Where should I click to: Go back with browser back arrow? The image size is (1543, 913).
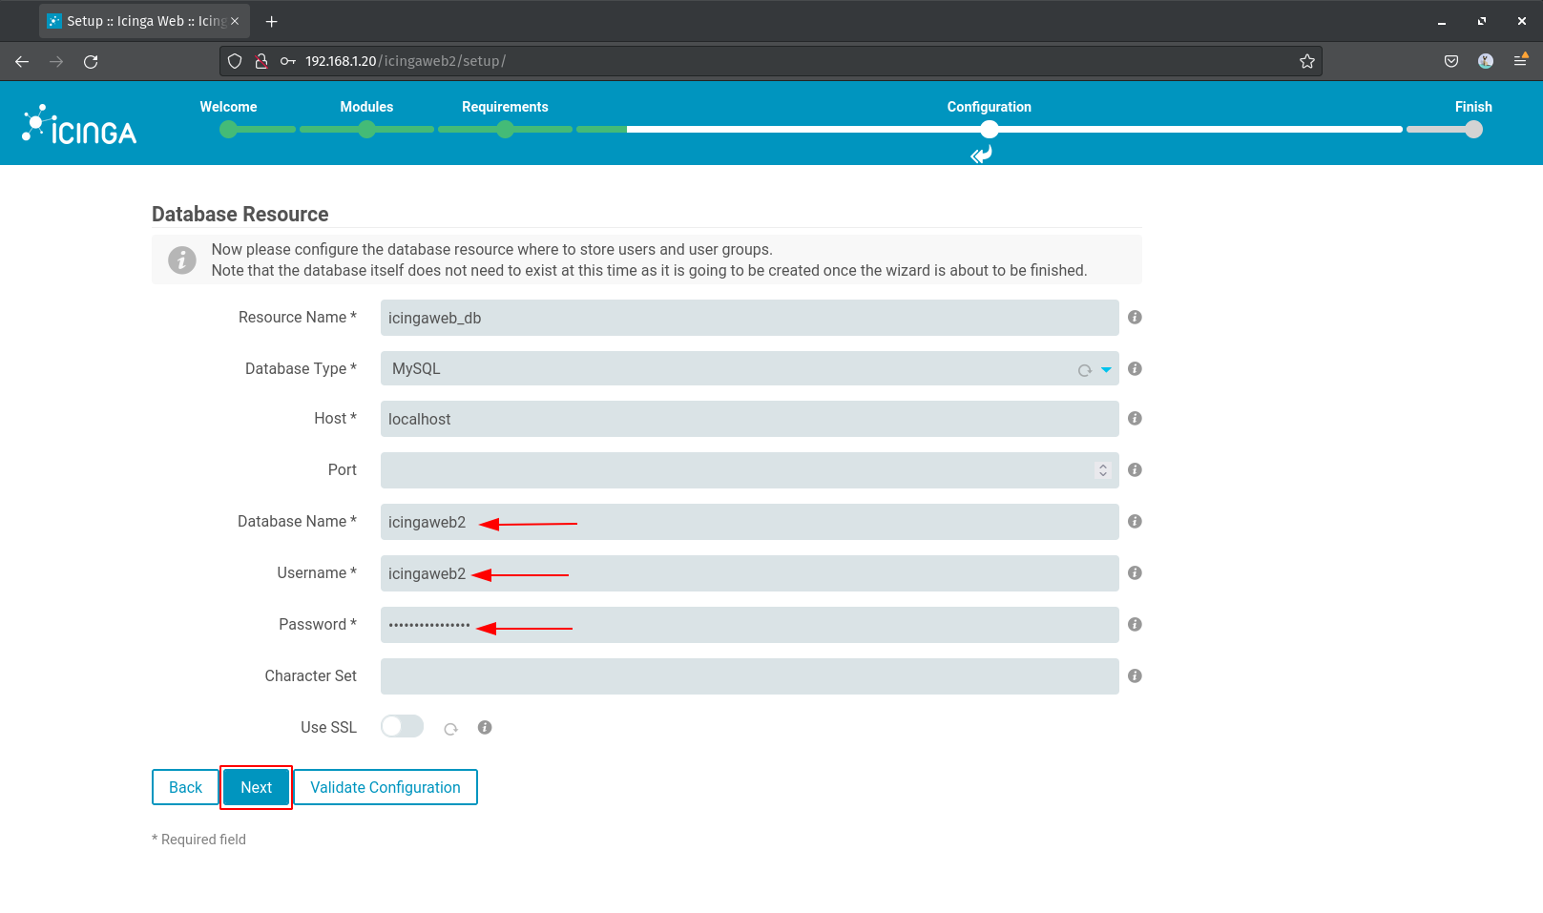pos(22,61)
